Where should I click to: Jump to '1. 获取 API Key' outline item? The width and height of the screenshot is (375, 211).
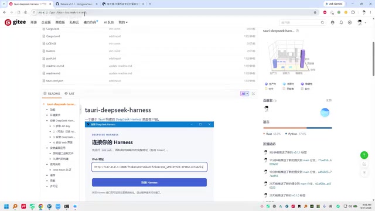click(62, 126)
